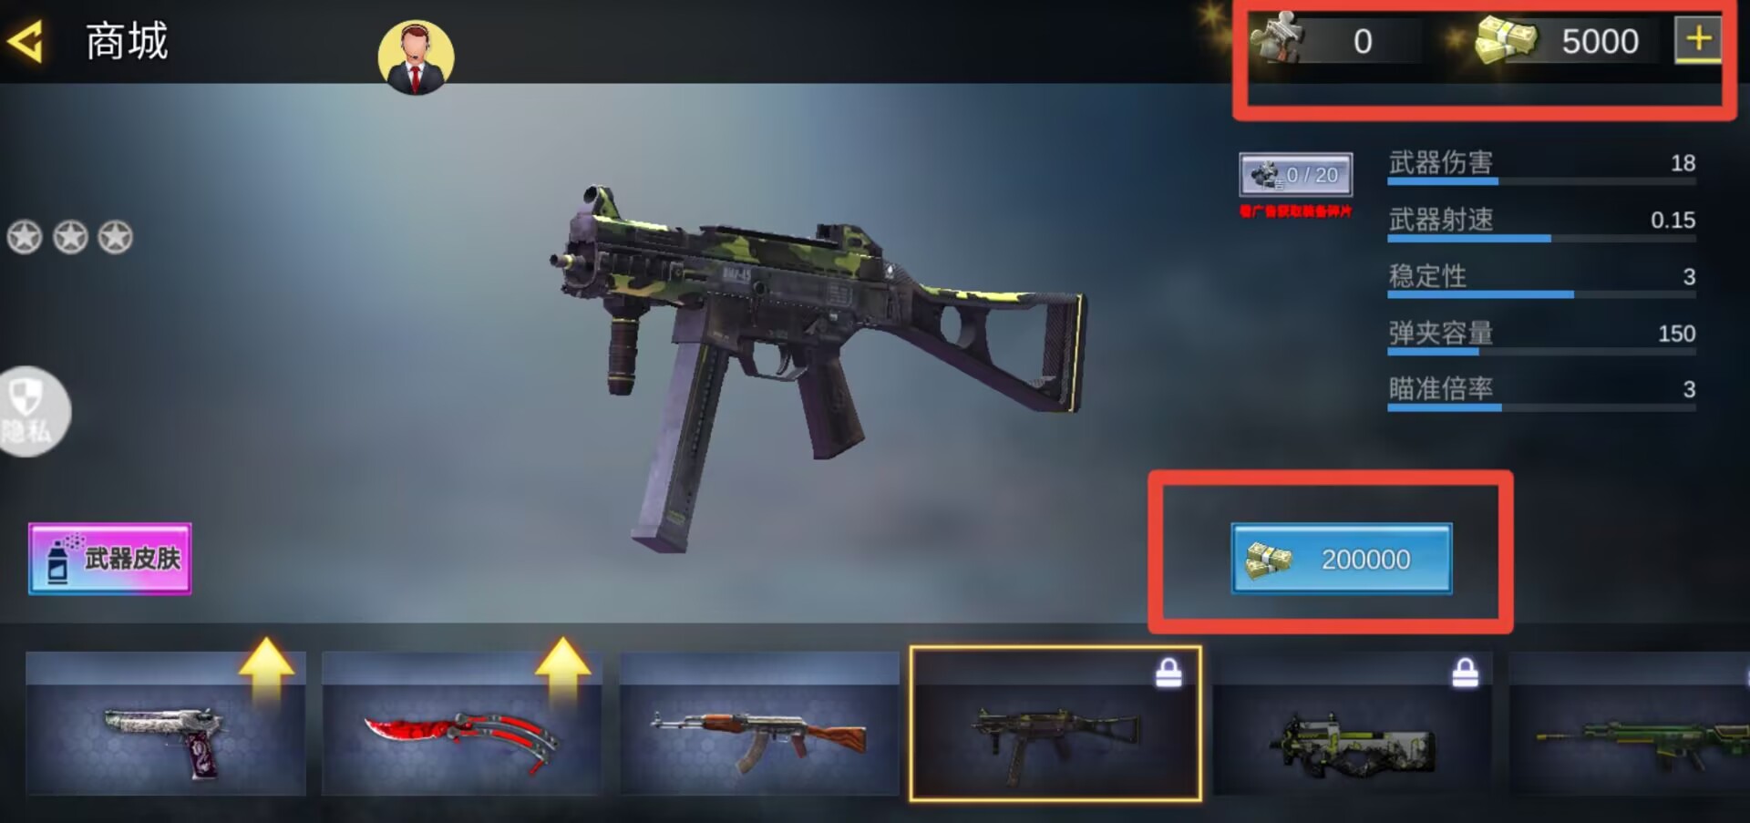Click upgrade arrow on the pistol thumbnail
Viewport: 1750px width, 823px height.
(266, 669)
